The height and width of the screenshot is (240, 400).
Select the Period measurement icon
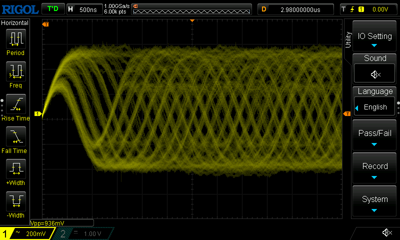tap(15, 42)
